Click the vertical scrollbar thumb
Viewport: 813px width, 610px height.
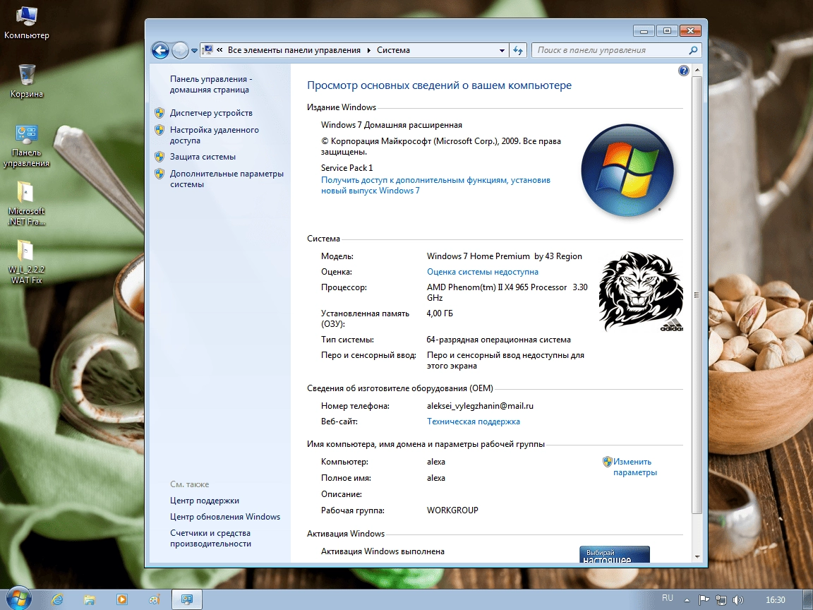pyautogui.click(x=697, y=294)
